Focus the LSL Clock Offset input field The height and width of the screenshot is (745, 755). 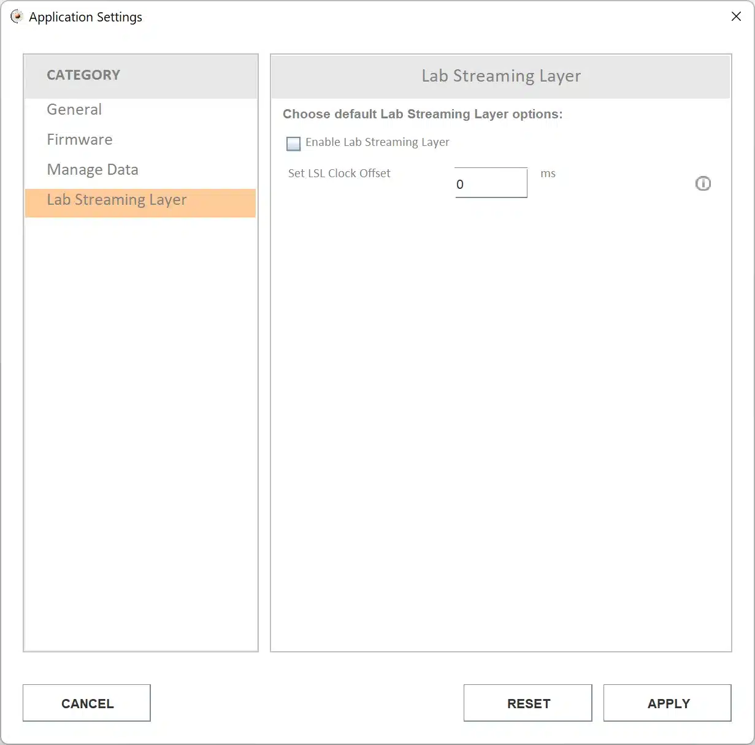pyautogui.click(x=491, y=183)
